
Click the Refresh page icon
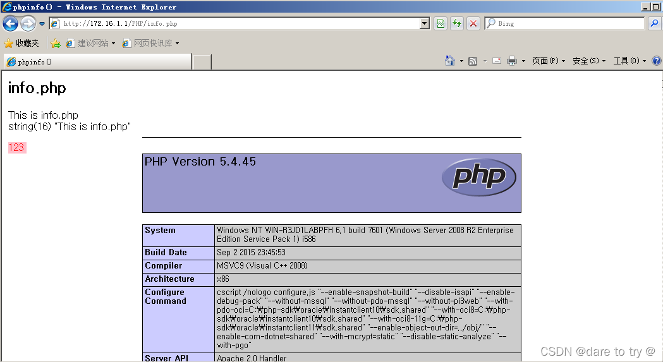pos(457,23)
